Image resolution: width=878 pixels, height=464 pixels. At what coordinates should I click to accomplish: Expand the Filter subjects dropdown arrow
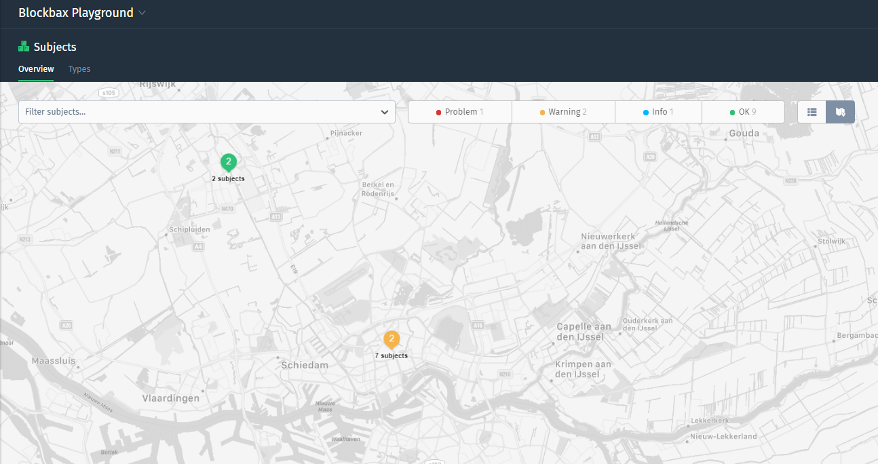click(385, 112)
